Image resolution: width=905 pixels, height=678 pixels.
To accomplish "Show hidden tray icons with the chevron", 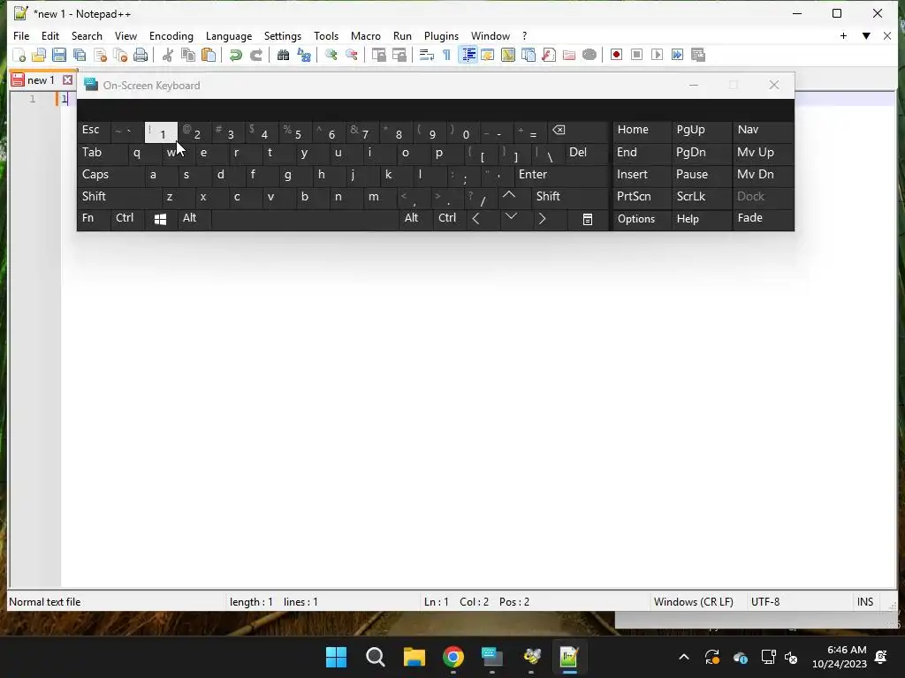I will [x=684, y=657].
